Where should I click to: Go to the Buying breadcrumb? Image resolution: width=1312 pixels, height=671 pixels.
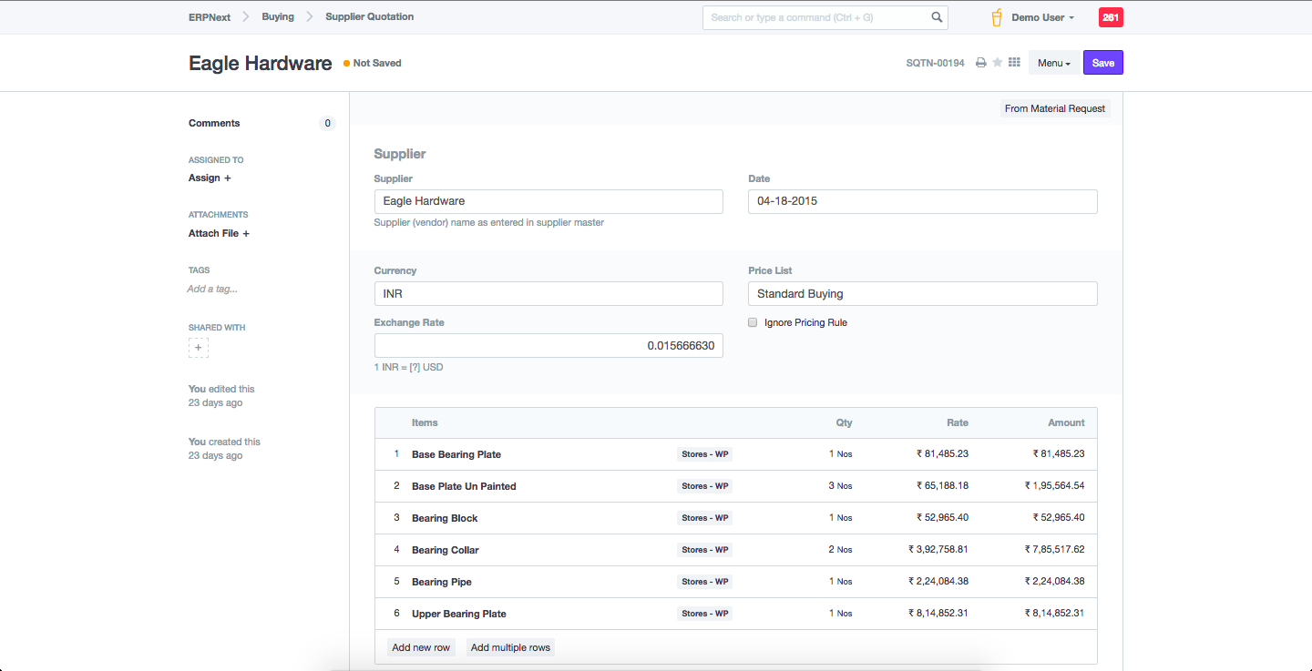[x=278, y=17]
